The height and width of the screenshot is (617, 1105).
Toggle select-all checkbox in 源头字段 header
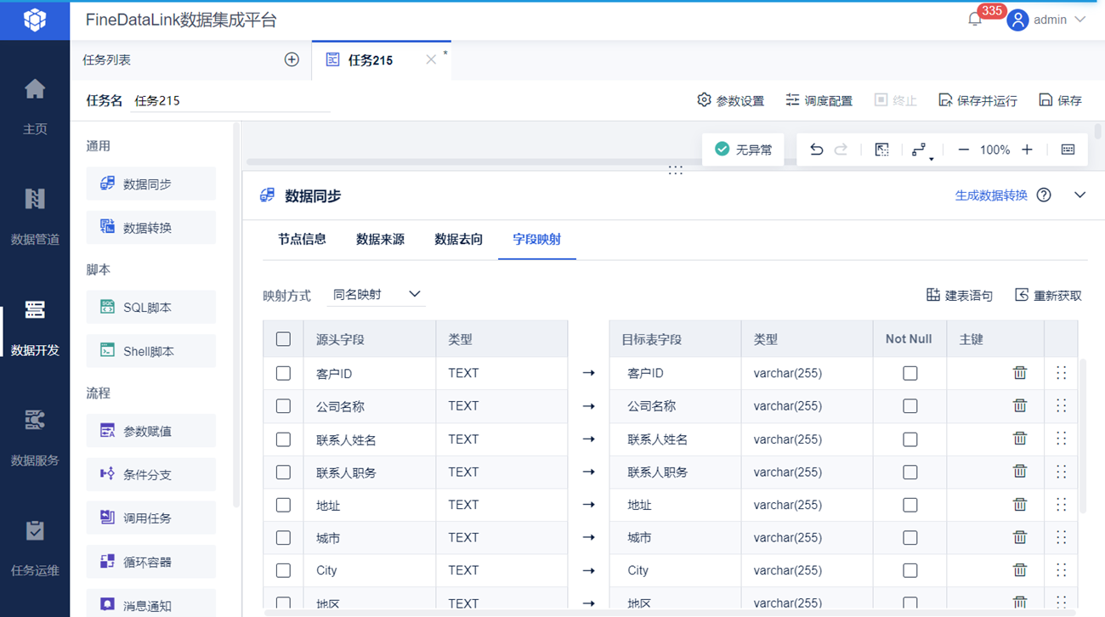click(x=283, y=339)
